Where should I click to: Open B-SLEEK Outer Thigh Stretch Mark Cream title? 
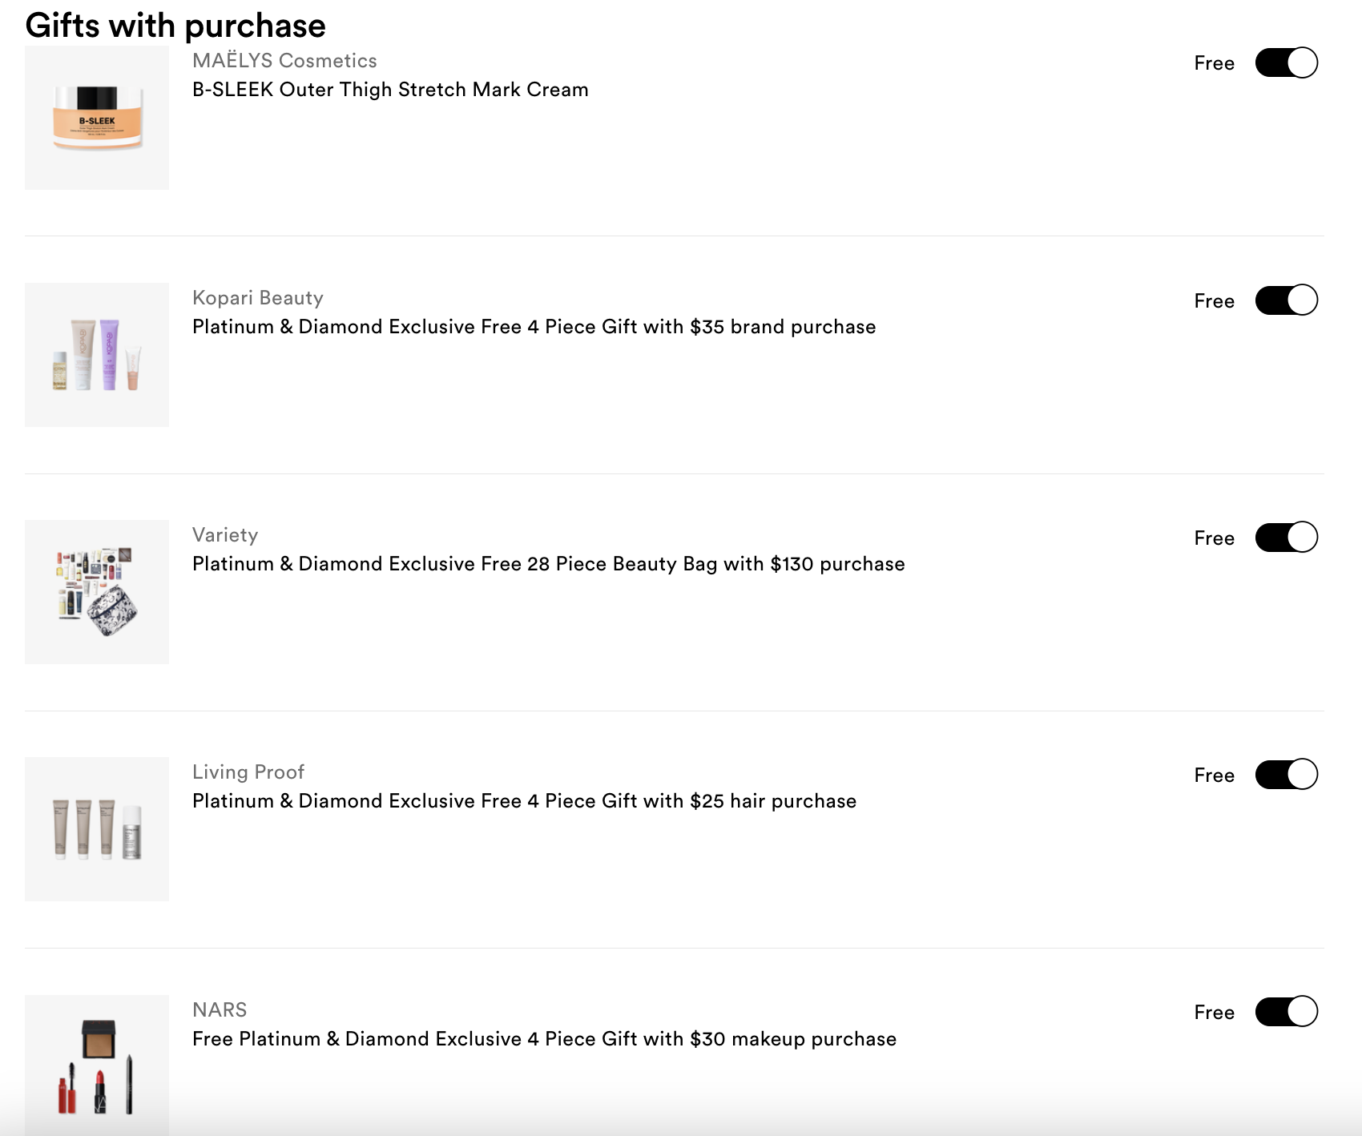tap(390, 90)
